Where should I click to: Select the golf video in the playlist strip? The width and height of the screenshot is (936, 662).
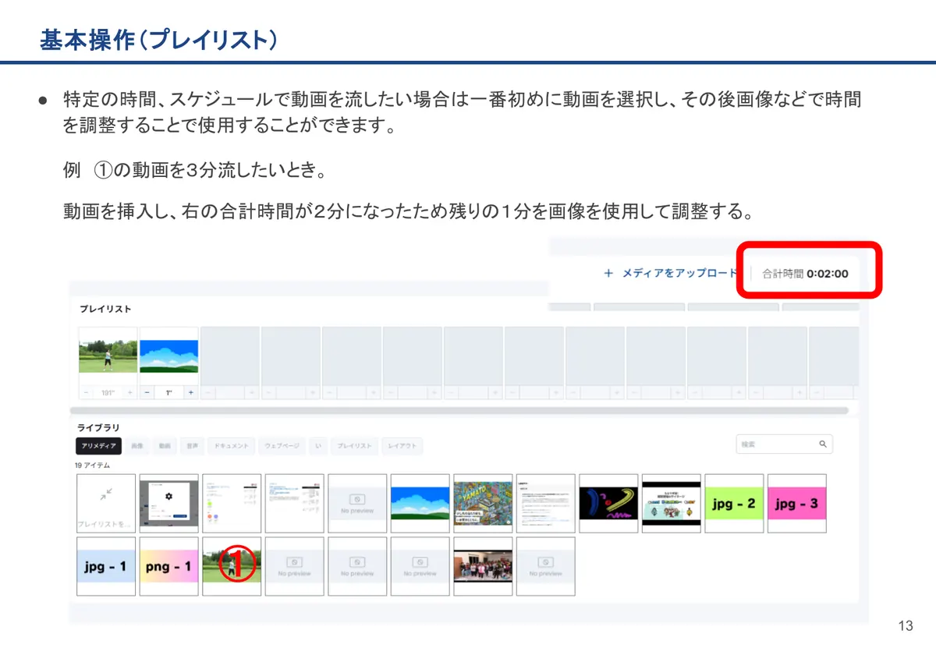108,356
